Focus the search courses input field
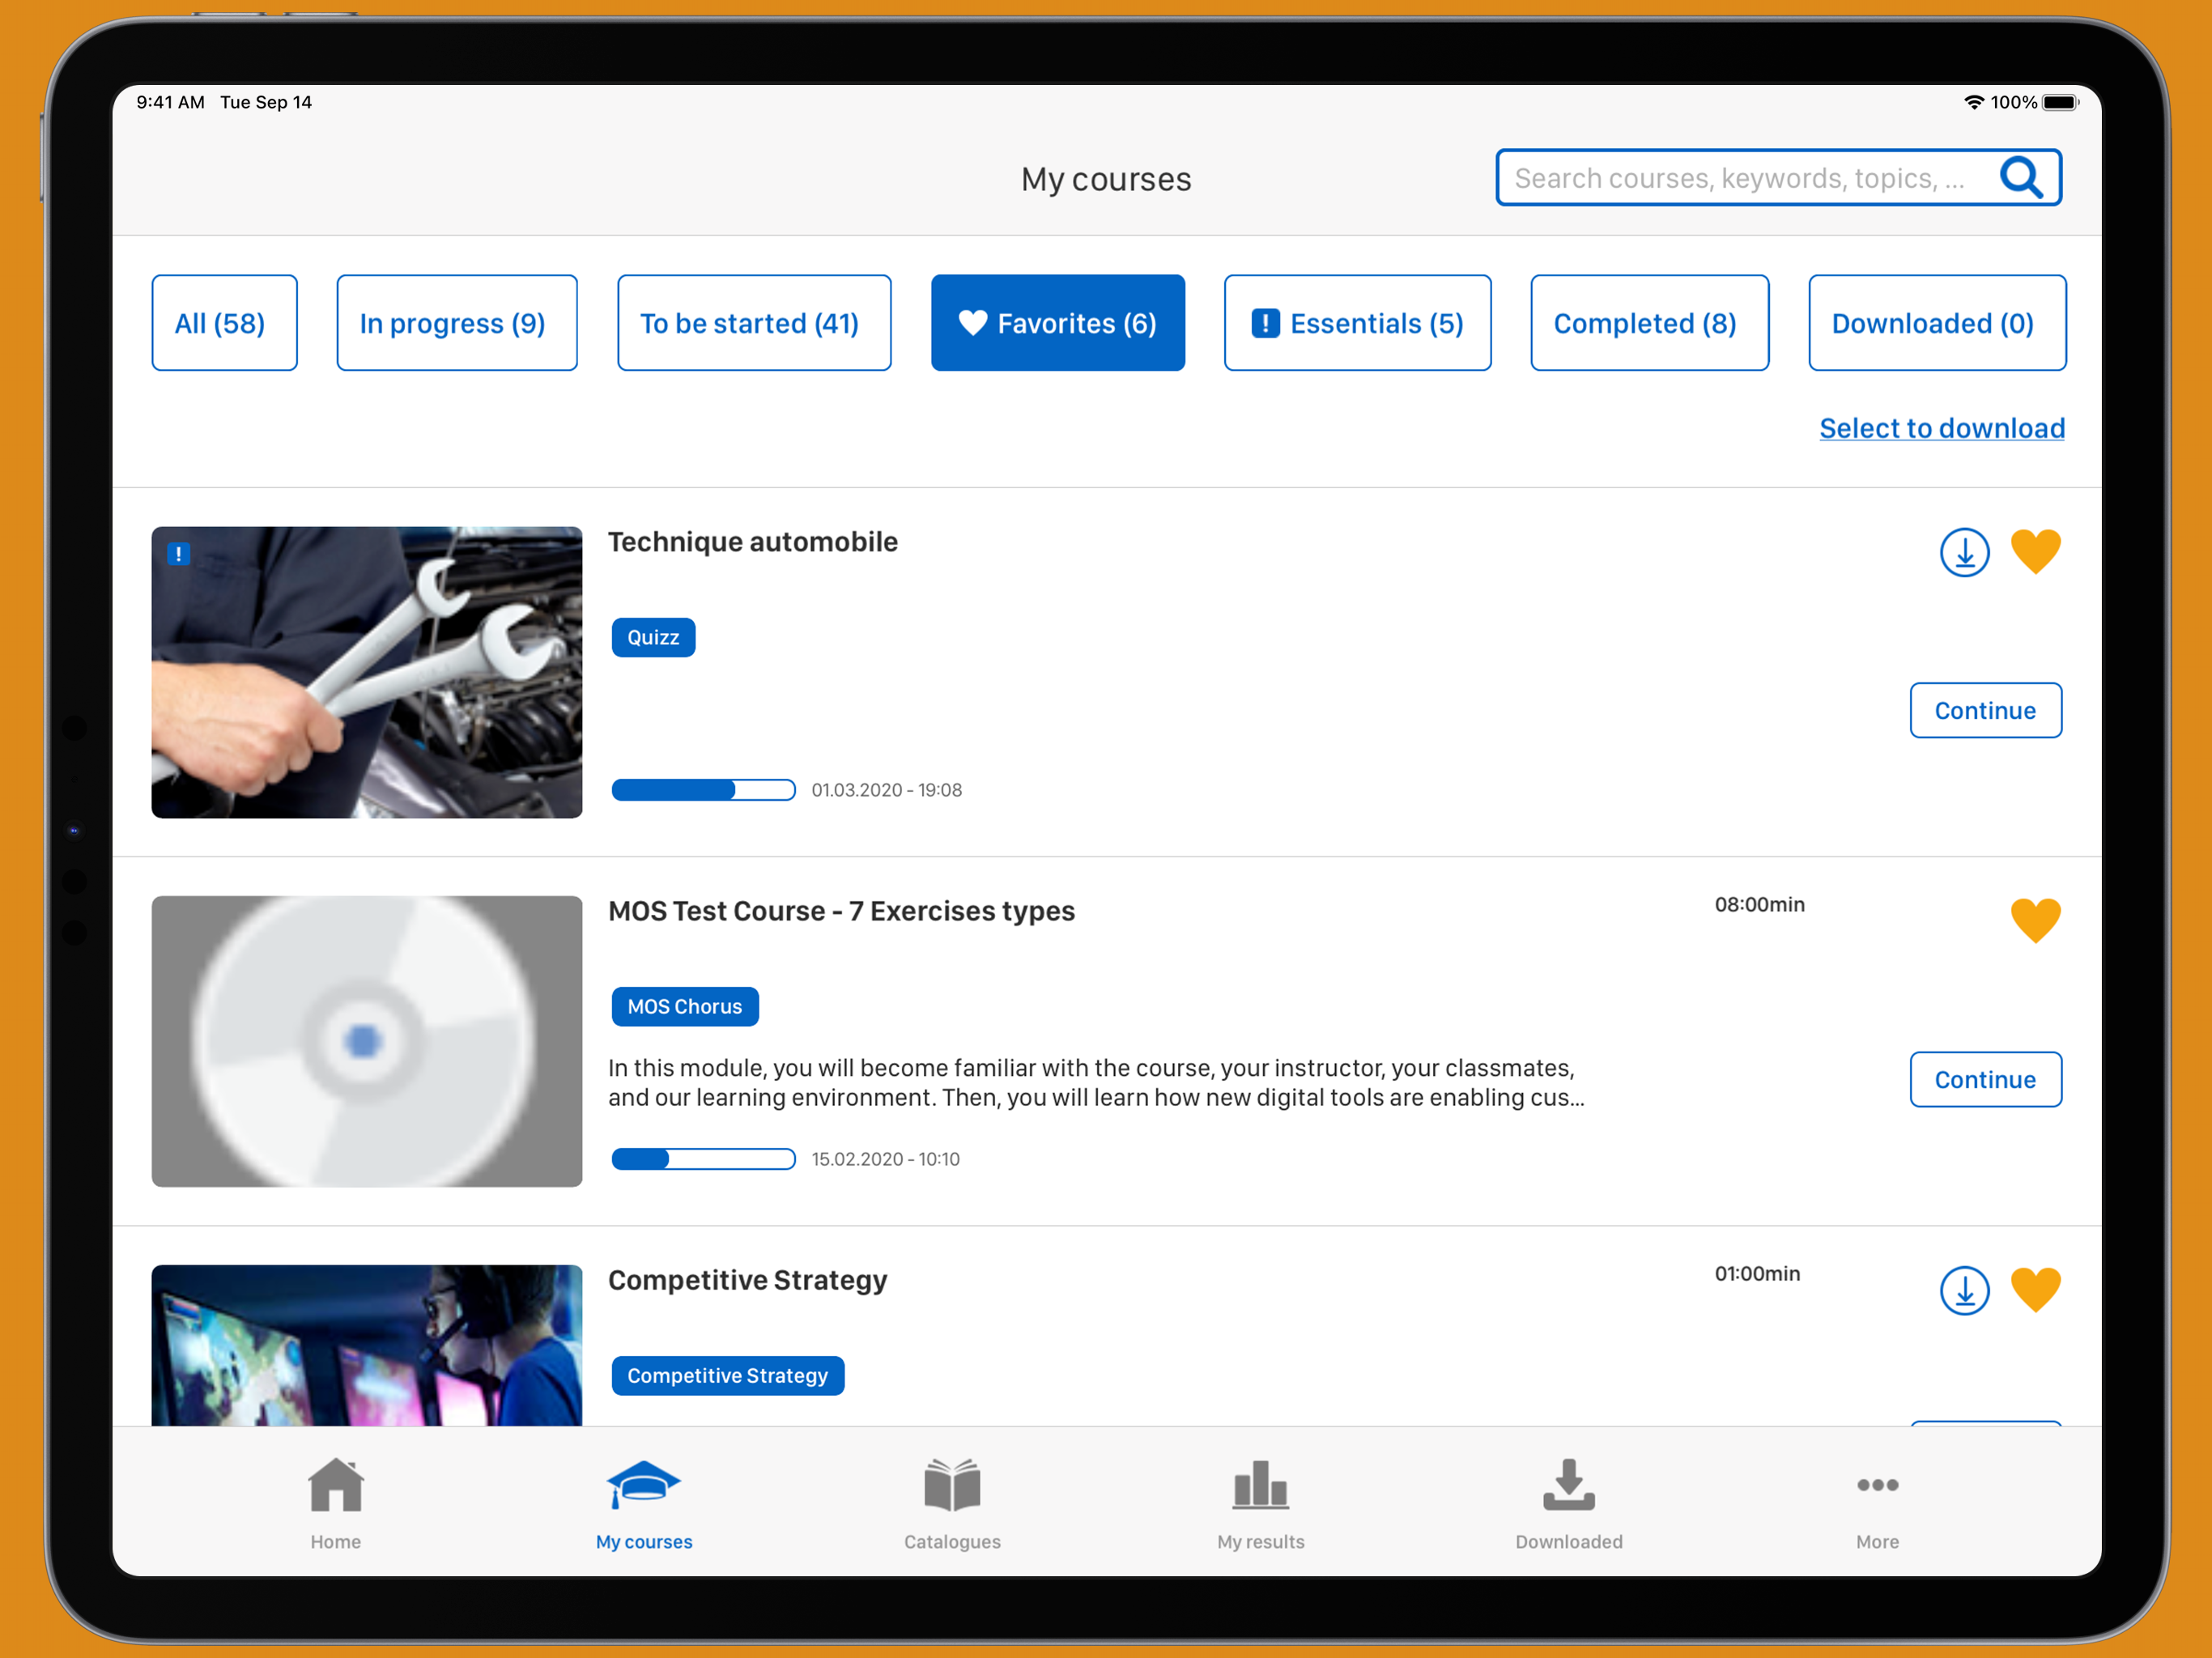Viewport: 2212px width, 1658px height. click(1778, 178)
